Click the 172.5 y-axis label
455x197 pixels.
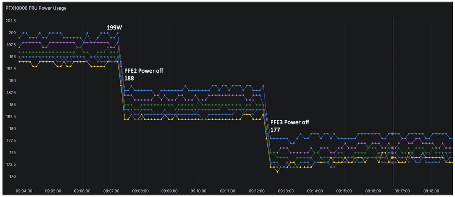coord(10,164)
